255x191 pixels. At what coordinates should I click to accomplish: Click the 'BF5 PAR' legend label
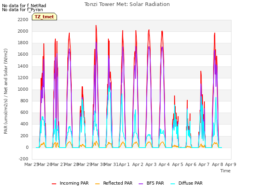pyautogui.click(x=155, y=183)
